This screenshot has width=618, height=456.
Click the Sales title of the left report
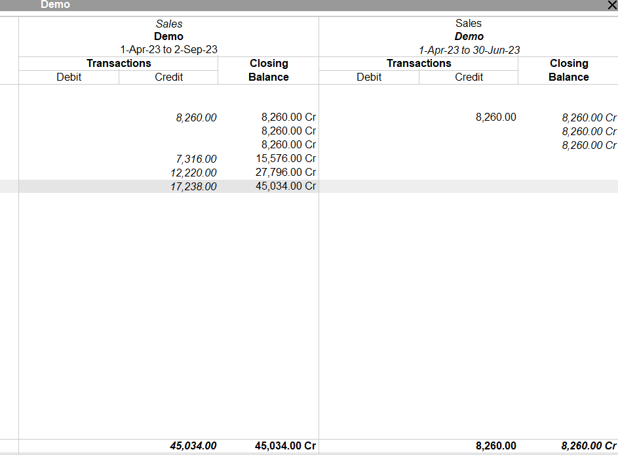168,23
